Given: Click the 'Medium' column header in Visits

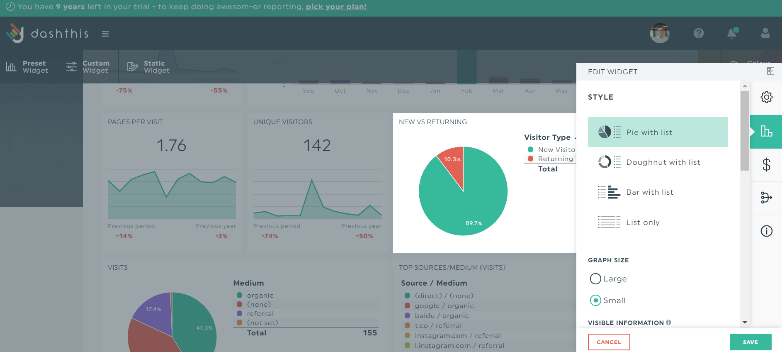Looking at the screenshot, I should tap(249, 283).
